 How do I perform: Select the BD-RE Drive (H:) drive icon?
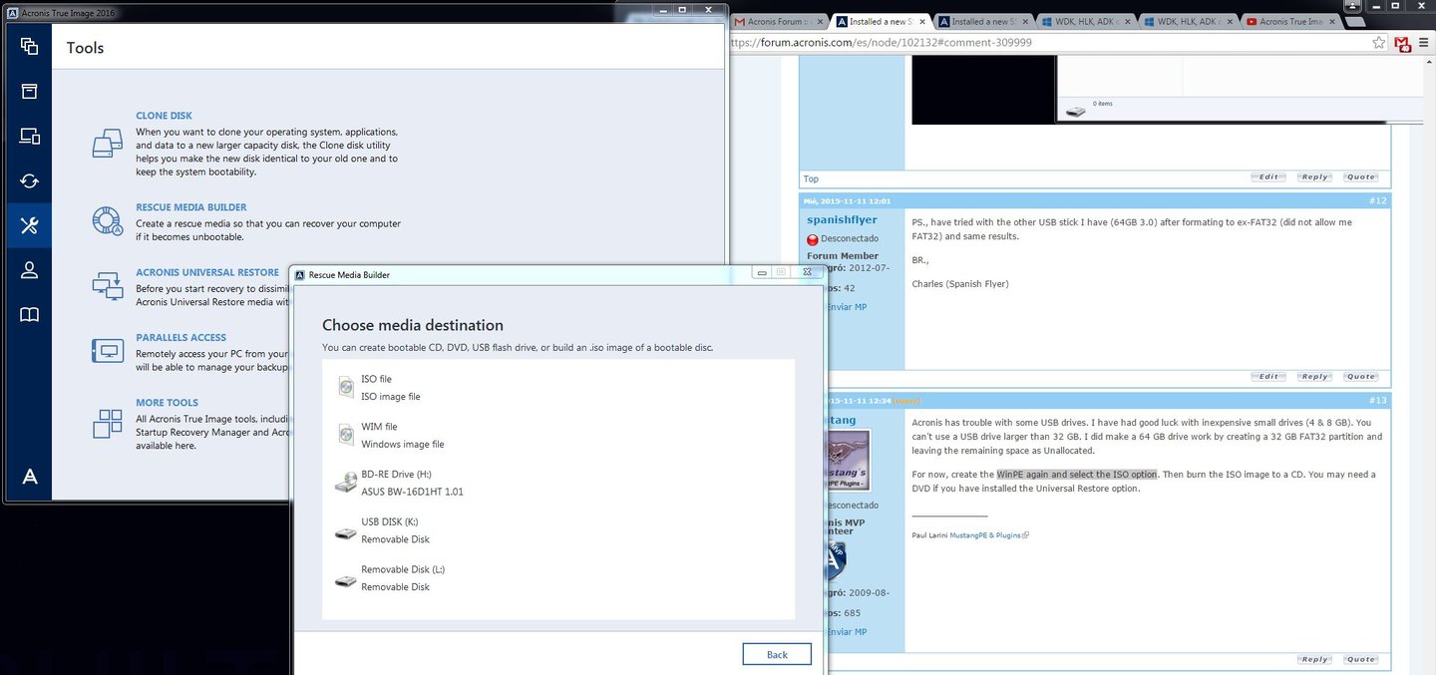point(346,483)
